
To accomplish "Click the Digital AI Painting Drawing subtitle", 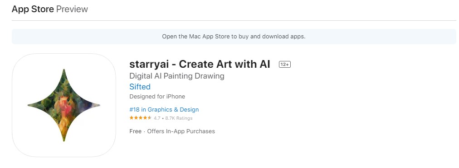I will (x=177, y=76).
